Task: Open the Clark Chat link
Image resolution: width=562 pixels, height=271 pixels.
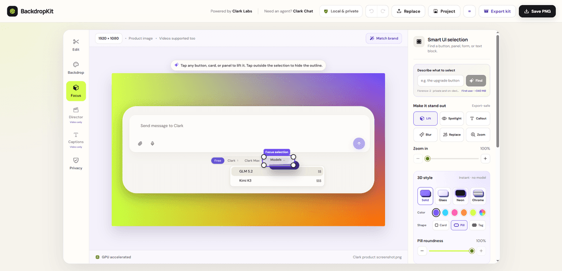Action: click(x=303, y=11)
